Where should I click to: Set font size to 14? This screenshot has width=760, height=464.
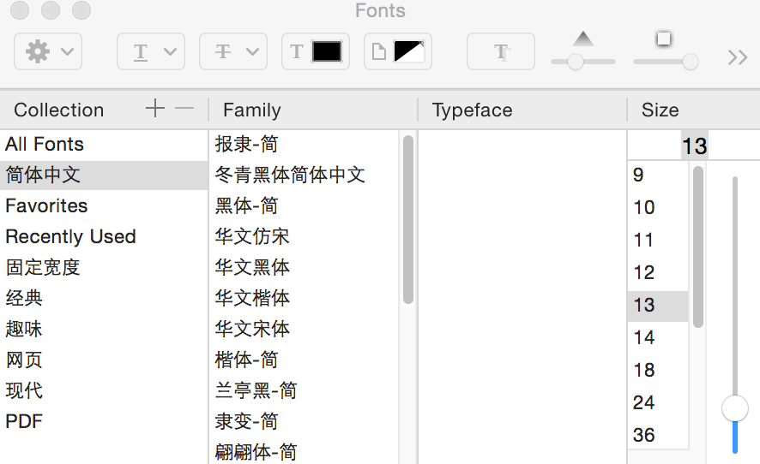click(x=658, y=337)
